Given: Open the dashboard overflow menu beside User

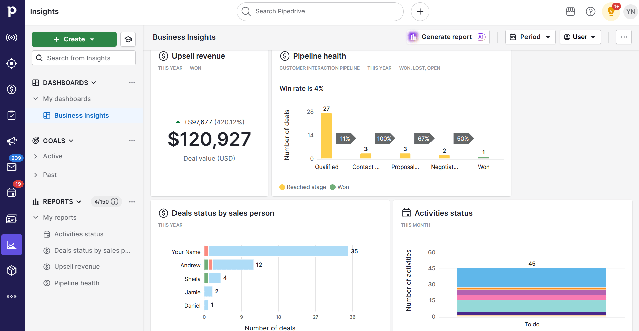Looking at the screenshot, I should point(624,37).
